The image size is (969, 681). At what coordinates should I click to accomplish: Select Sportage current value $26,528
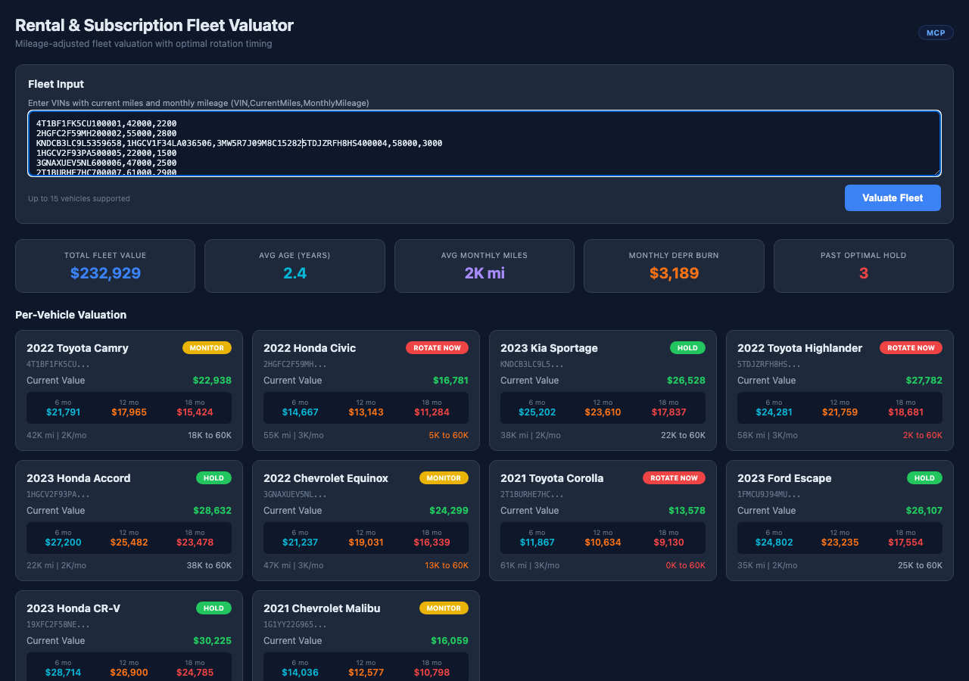point(686,381)
